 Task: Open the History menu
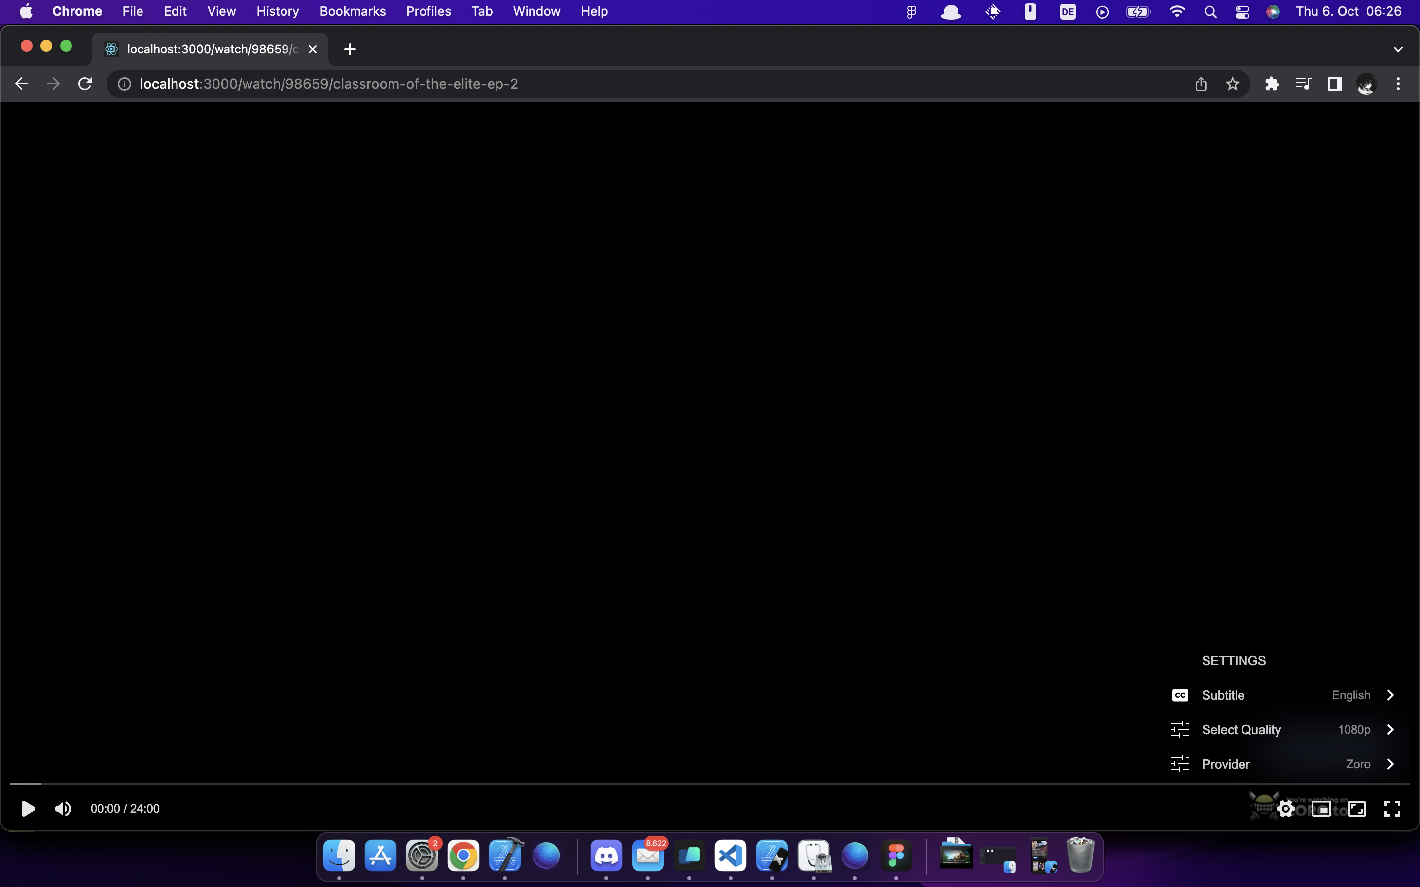277,11
